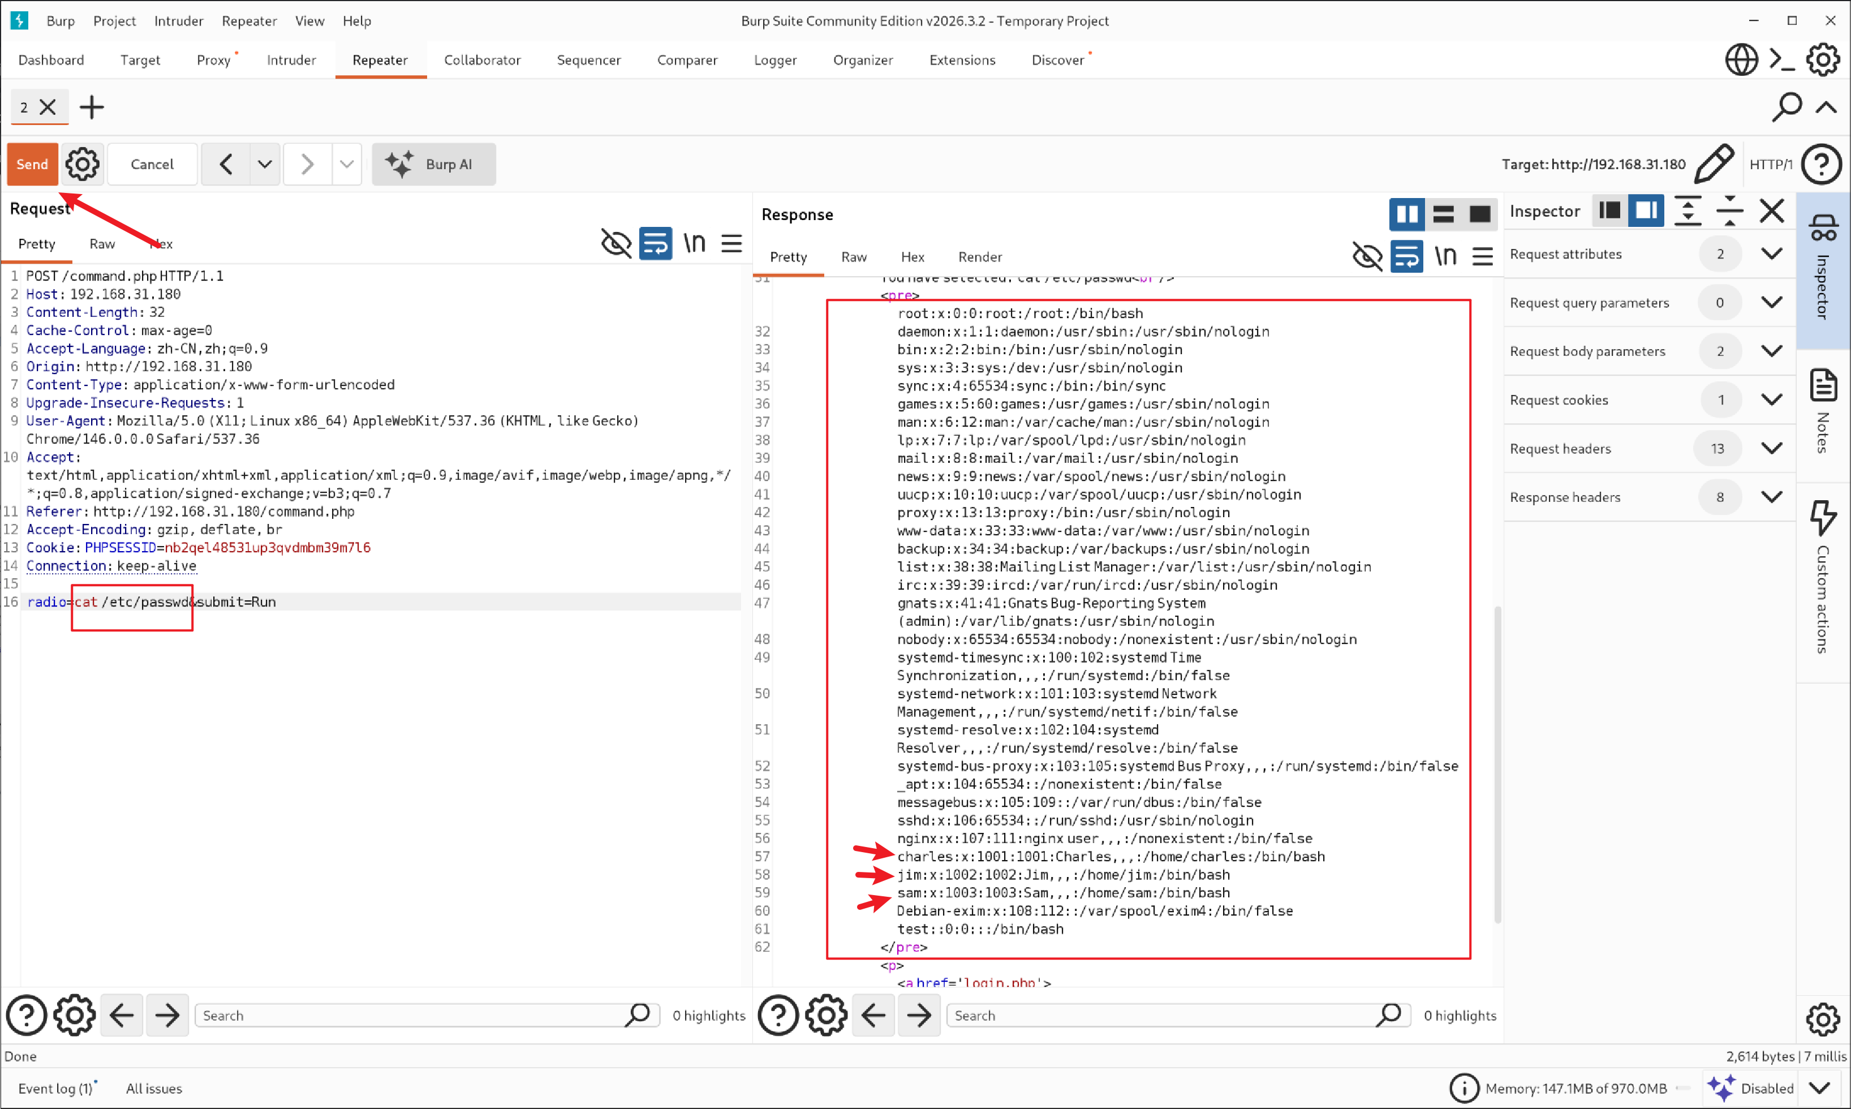Screen dimensions: 1851x1109
Task: Launch Burp AI
Action: (x=434, y=165)
